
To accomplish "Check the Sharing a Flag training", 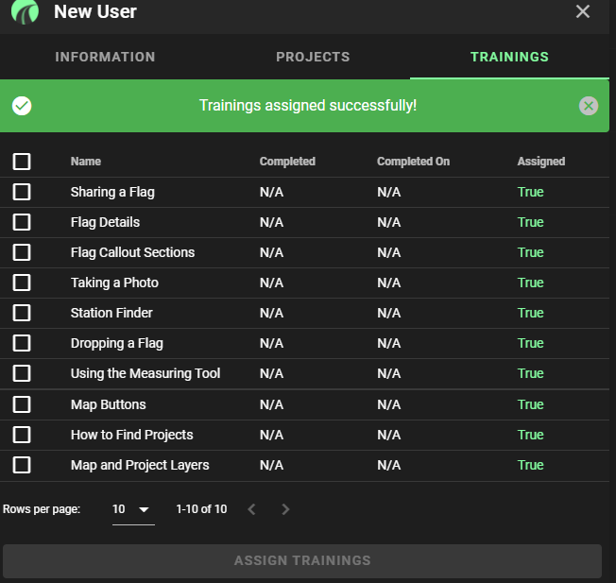I will tap(22, 192).
